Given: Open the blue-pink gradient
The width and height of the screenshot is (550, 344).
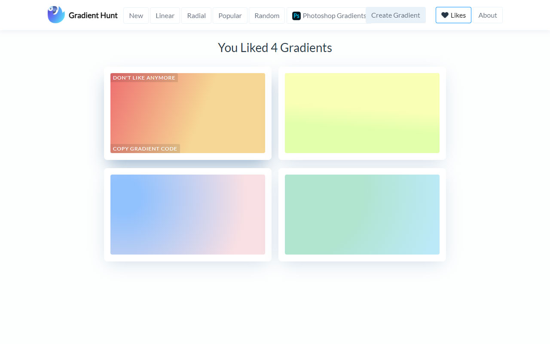Looking at the screenshot, I should (x=188, y=214).
